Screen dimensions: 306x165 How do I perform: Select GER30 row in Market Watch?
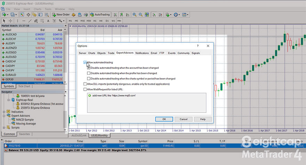pos(32,80)
